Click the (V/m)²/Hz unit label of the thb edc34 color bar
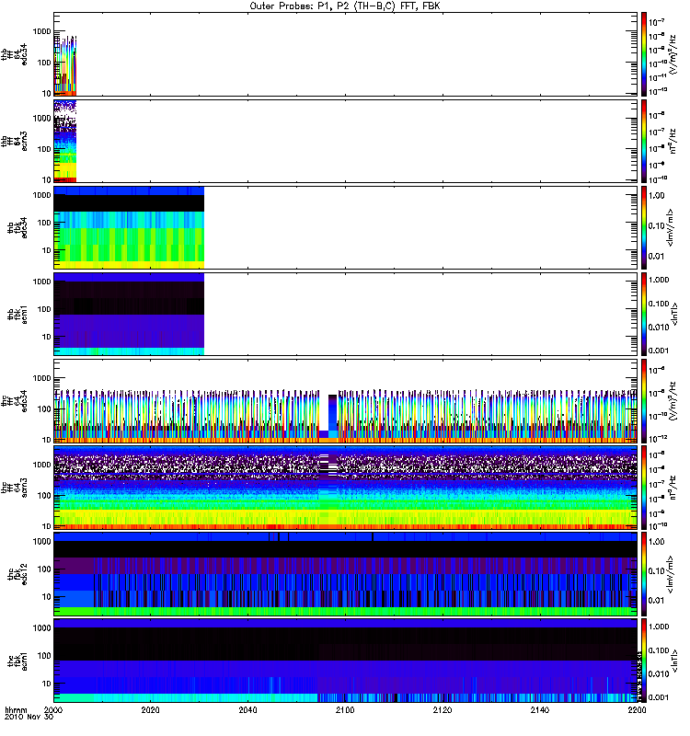The height and width of the screenshot is (736, 690). tap(673, 54)
